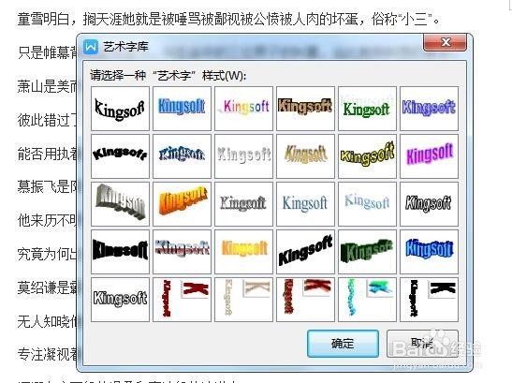This screenshot has width=512, height=383.
Task: Select the grey metallic 3D perspective style
Action: tap(120, 204)
